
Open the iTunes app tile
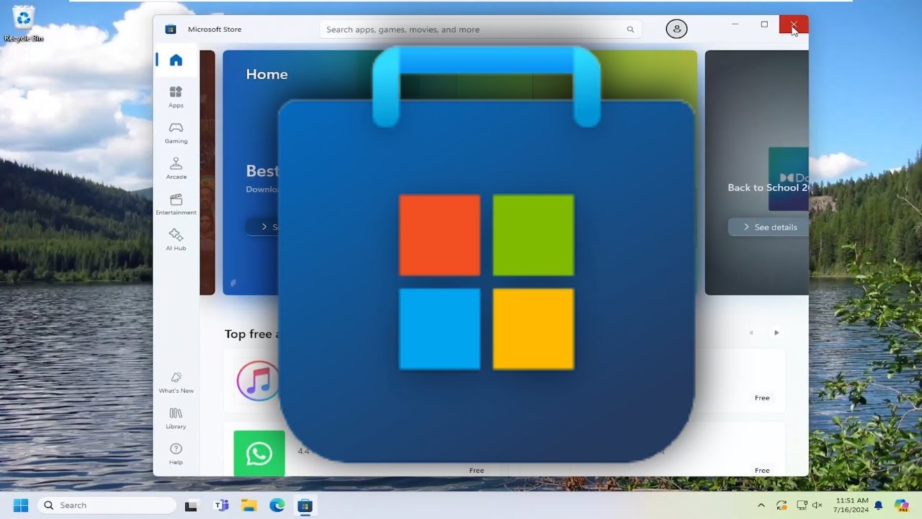point(258,381)
